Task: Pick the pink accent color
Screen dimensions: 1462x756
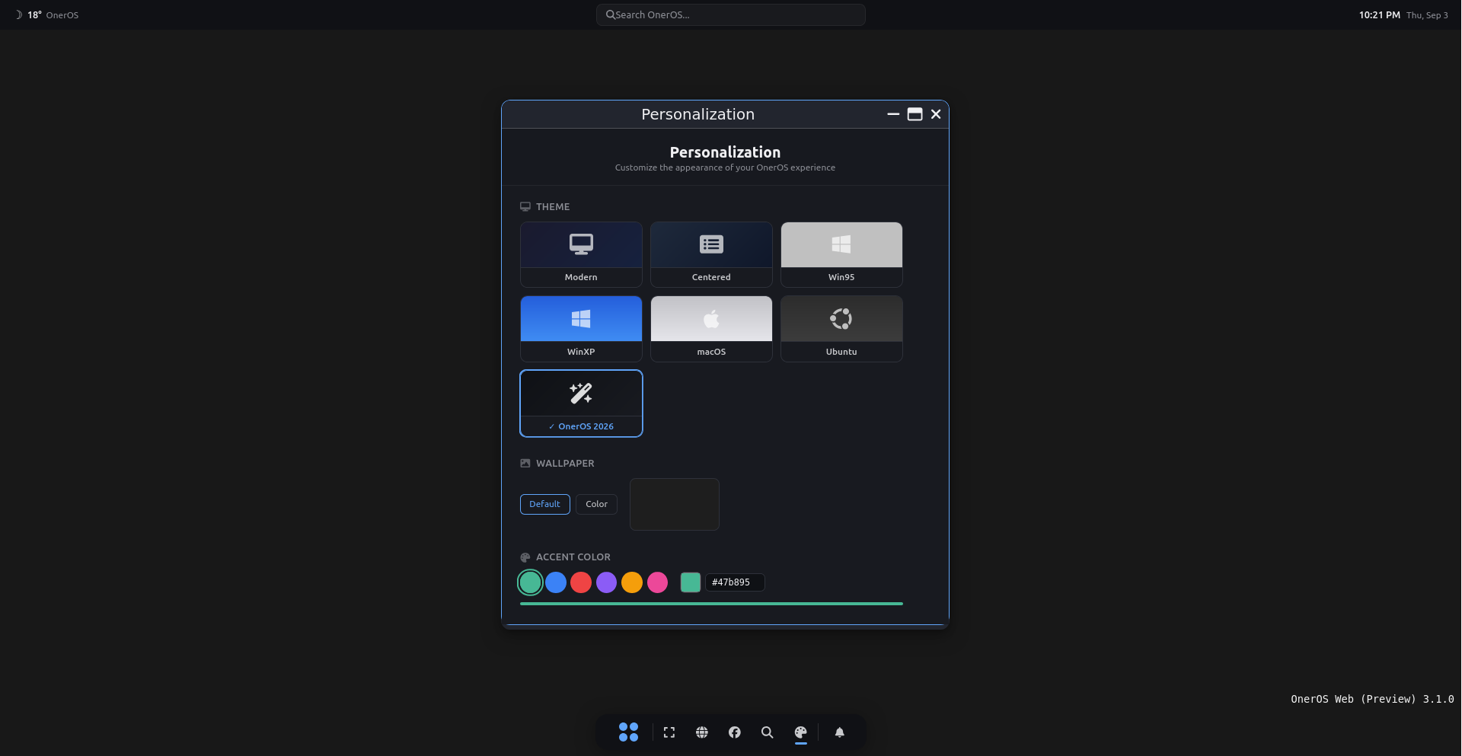Action: (657, 582)
